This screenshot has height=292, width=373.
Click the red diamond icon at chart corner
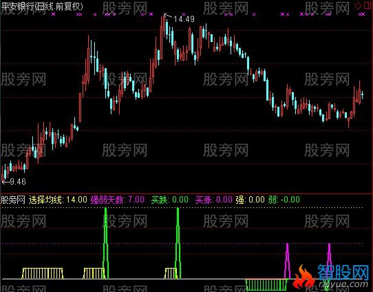pos(359,6)
